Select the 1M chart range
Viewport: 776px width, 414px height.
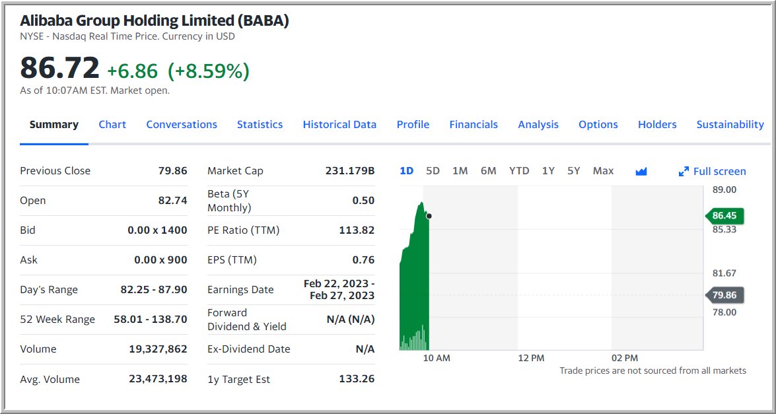click(460, 171)
